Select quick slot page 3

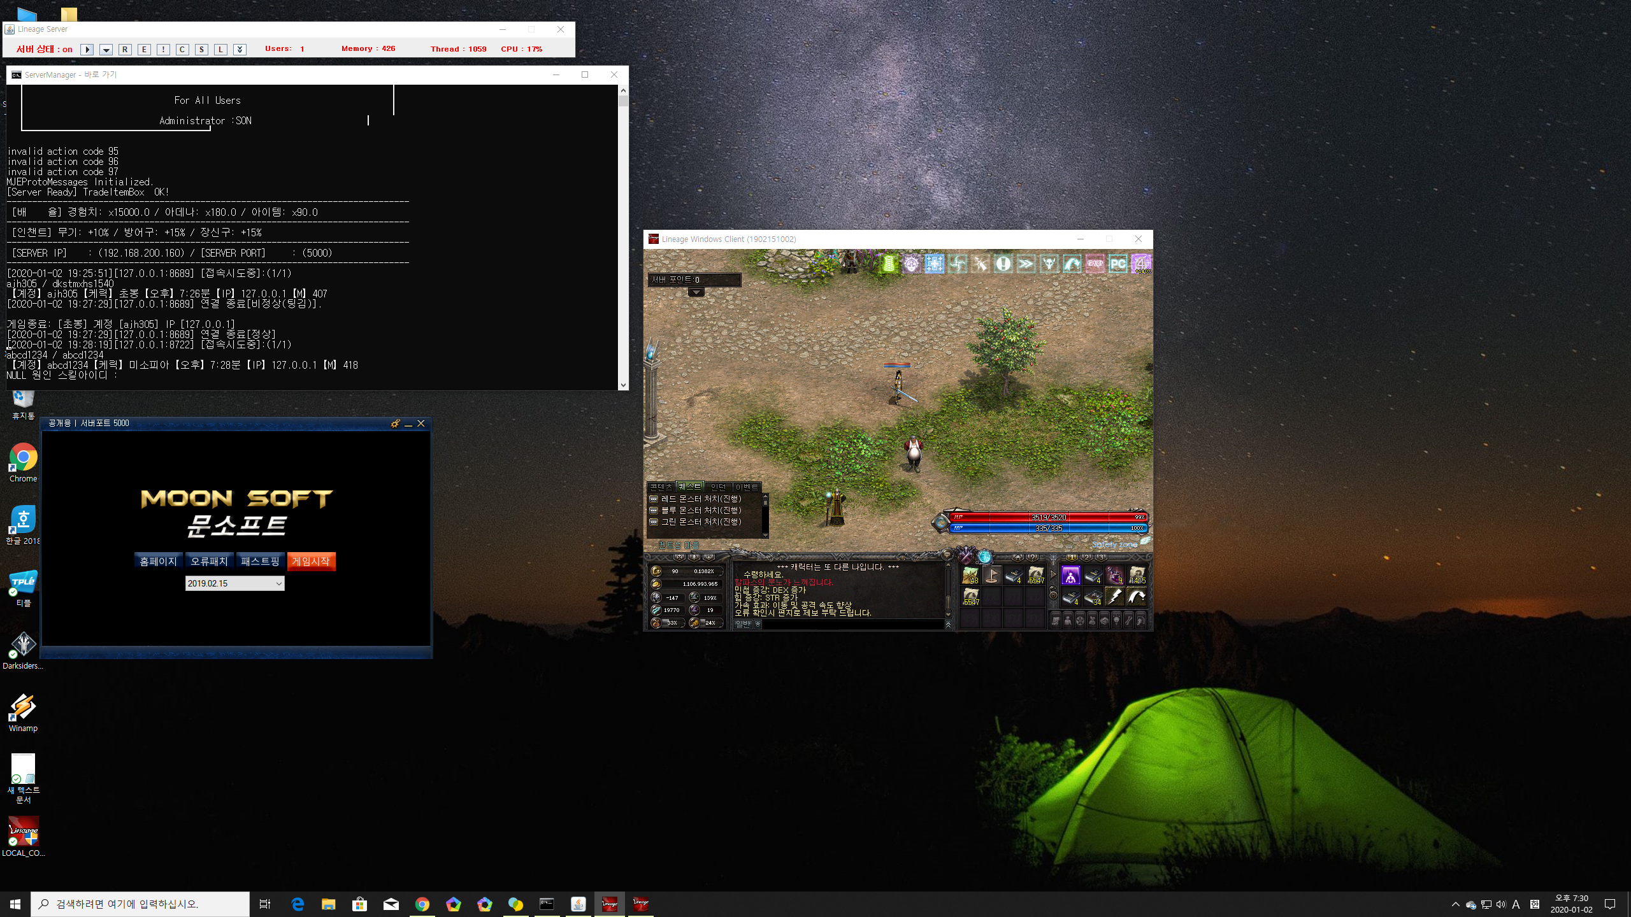[1101, 557]
